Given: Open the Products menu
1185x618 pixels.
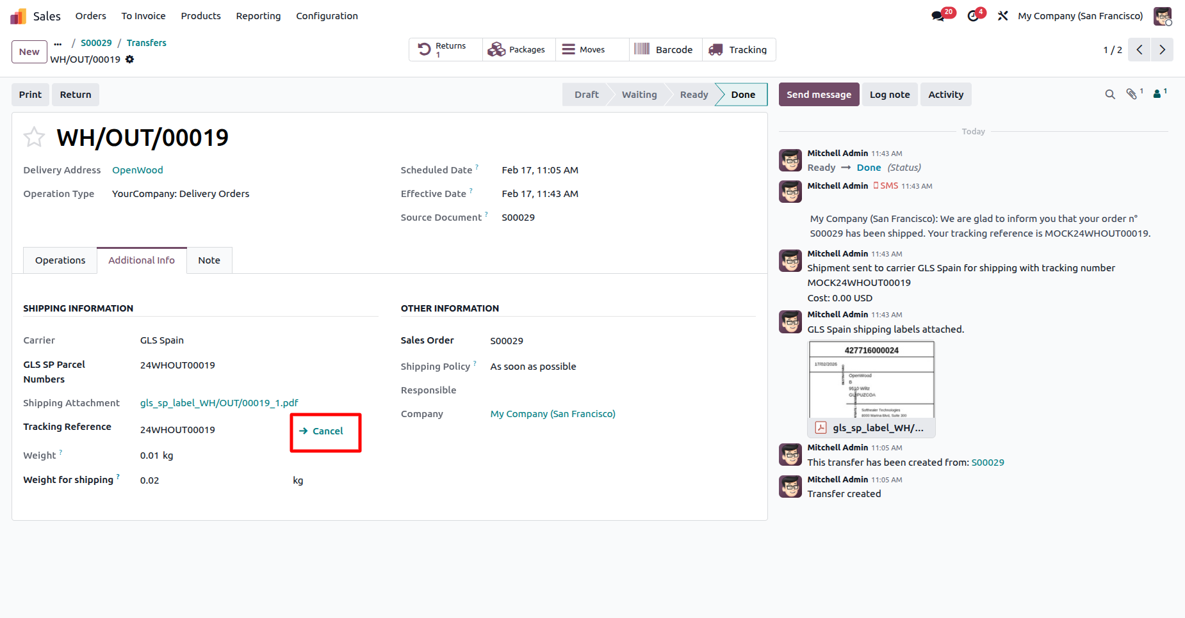Looking at the screenshot, I should click(200, 16).
